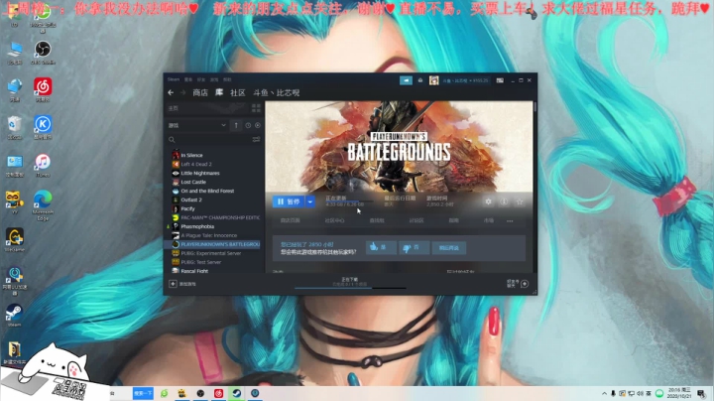Add PUBG to favorites star icon
This screenshot has width=714, height=401.
[x=520, y=201]
